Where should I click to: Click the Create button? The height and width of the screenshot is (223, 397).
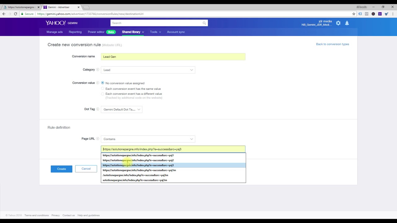pyautogui.click(x=61, y=169)
